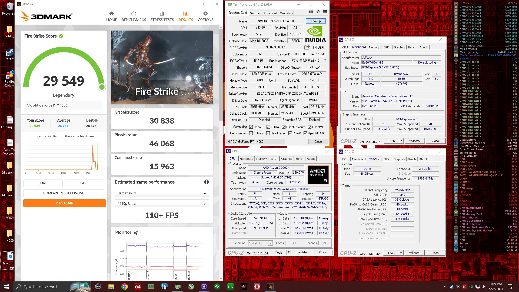This screenshot has width=519, height=292.
Task: Click GPU-Z refresh icon
Action: pos(318,12)
